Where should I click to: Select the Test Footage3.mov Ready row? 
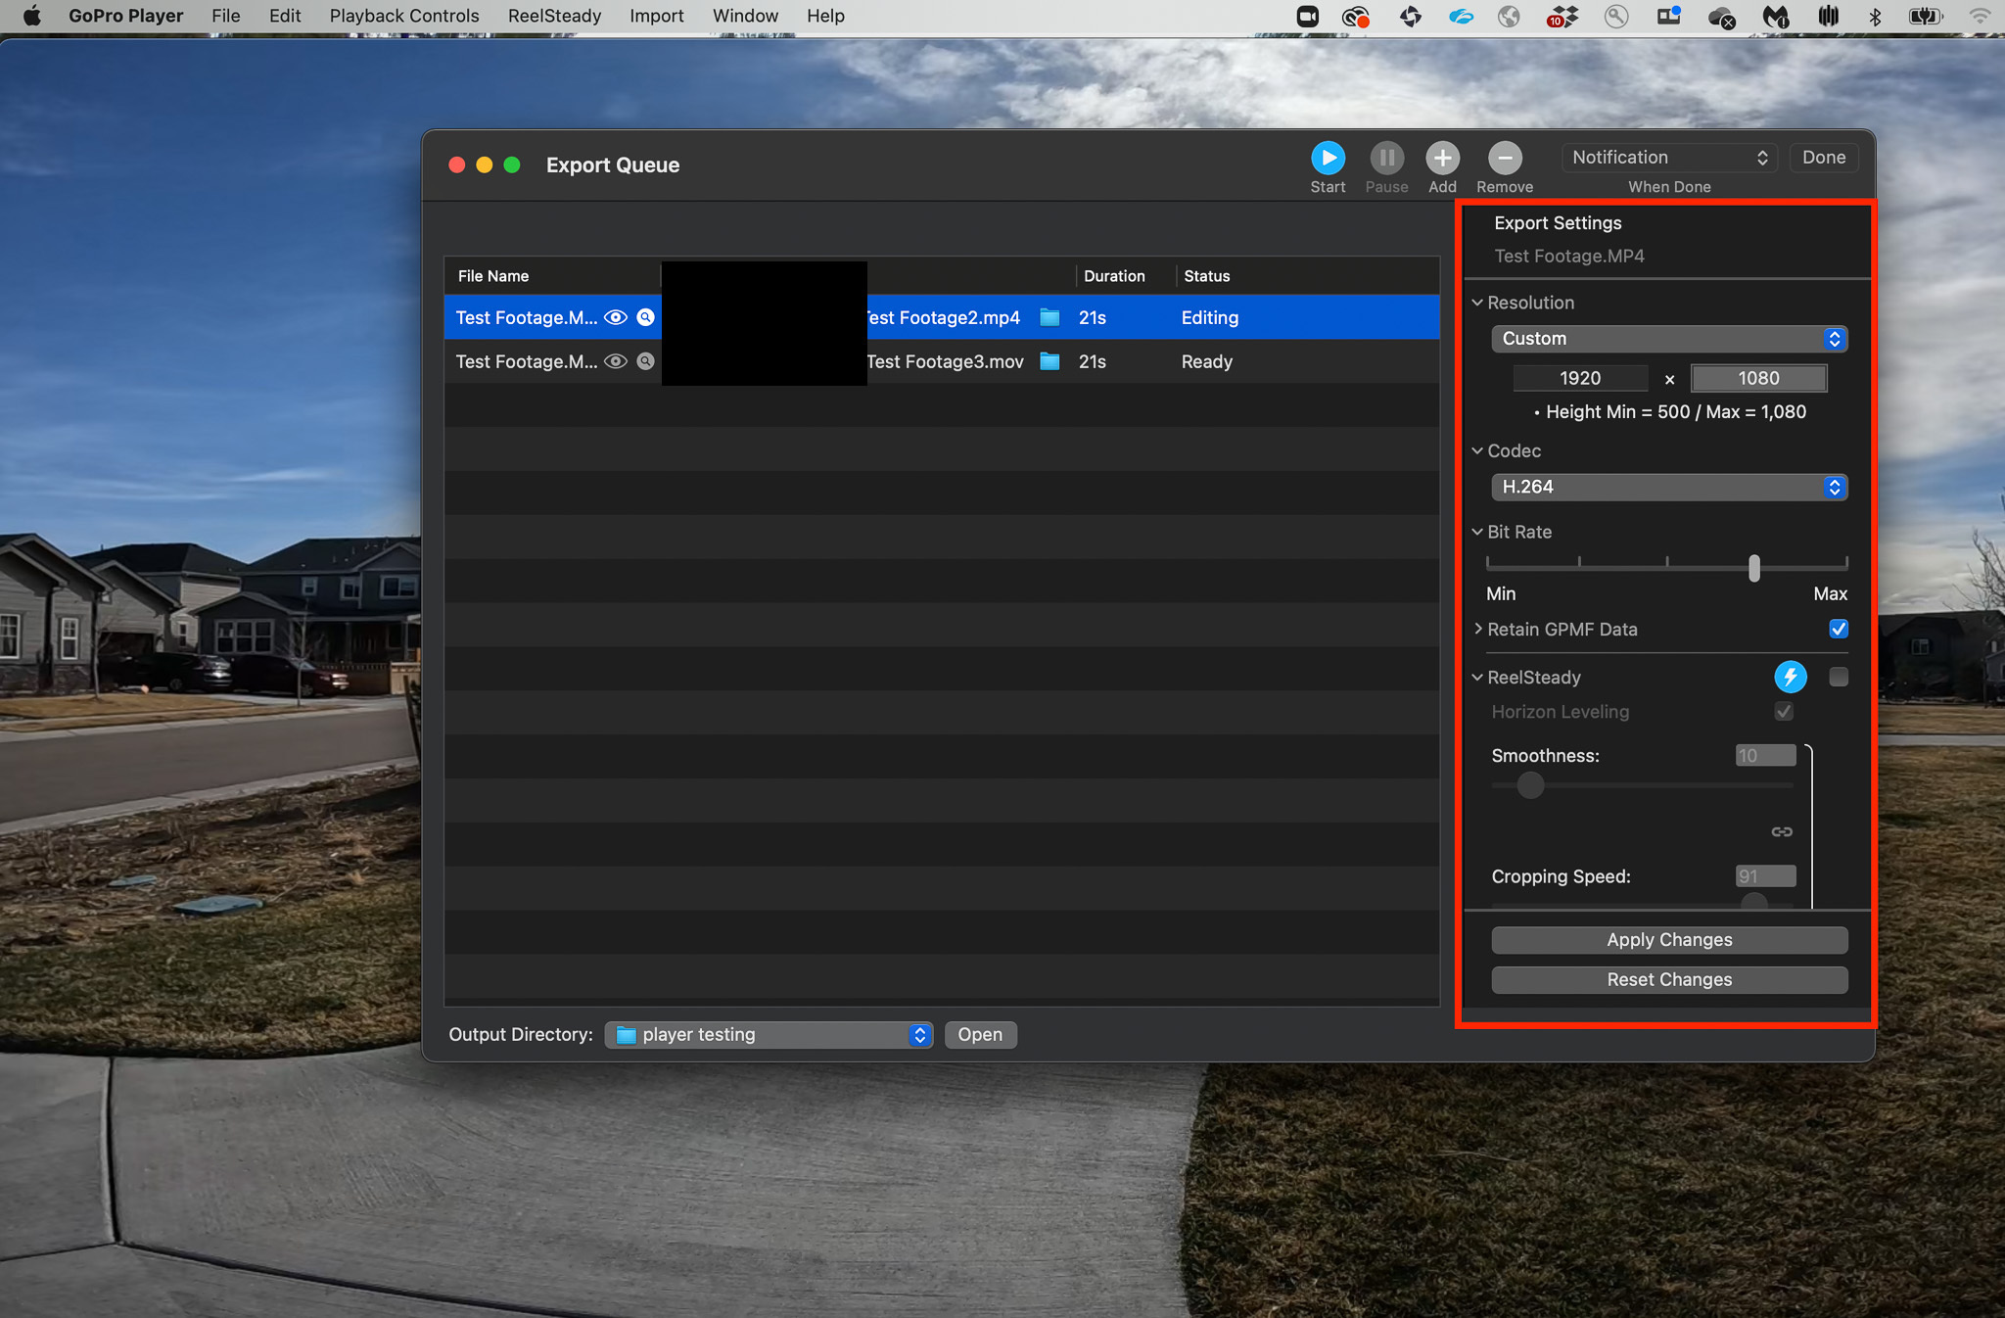pyautogui.click(x=942, y=361)
